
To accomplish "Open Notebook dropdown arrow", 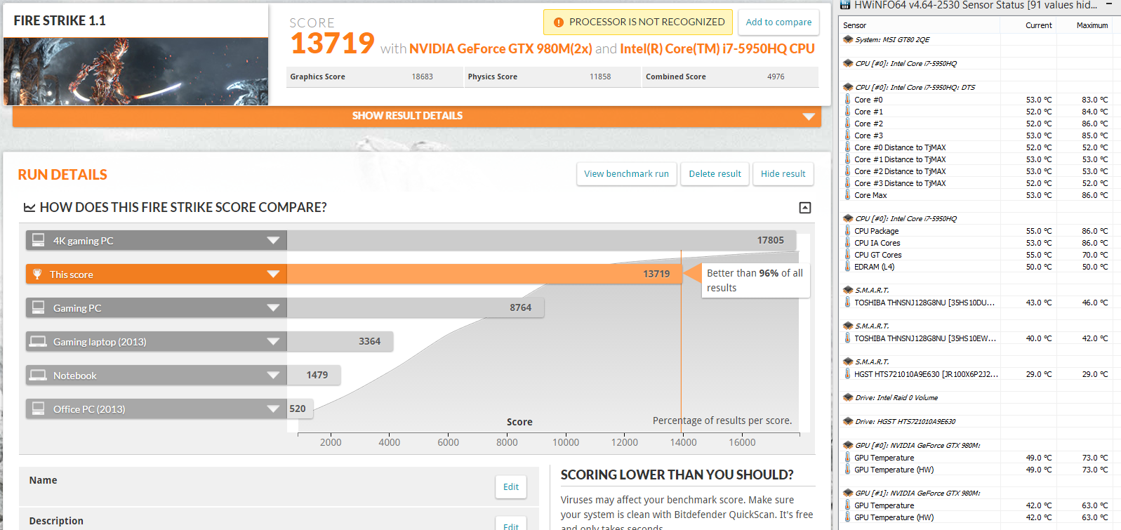I will (273, 376).
